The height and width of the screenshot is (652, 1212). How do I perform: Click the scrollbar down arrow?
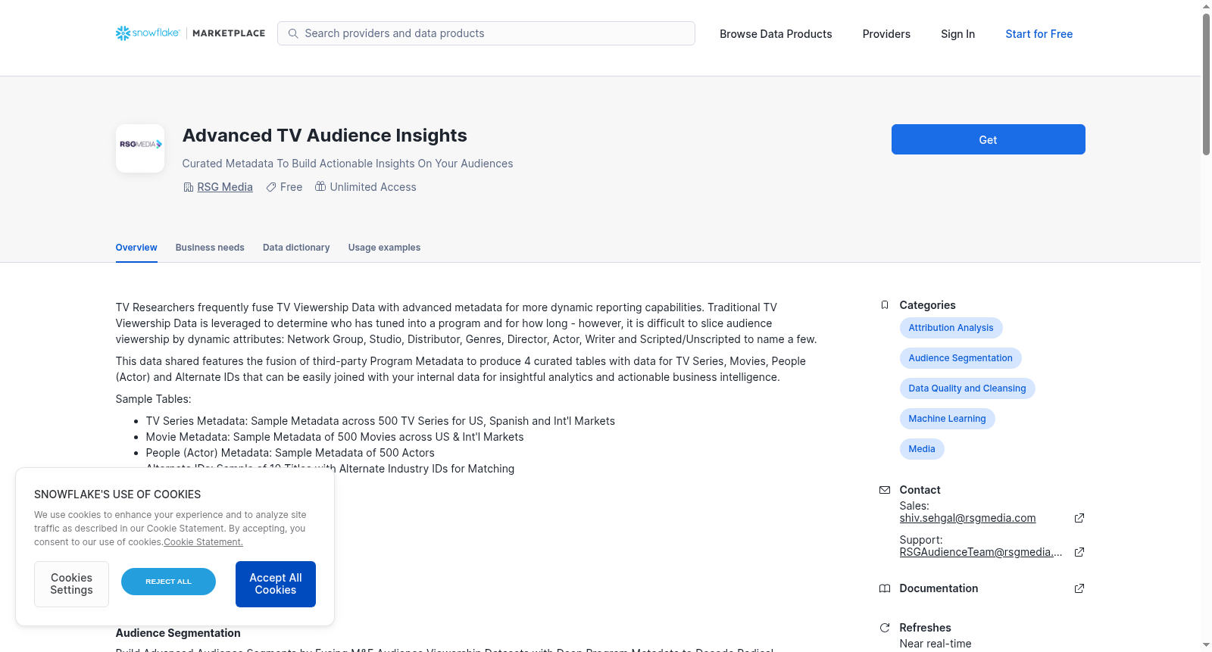1206,645
